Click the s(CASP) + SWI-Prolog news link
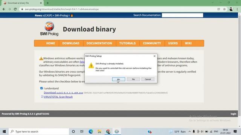Image resolution: width=241 pixels, height=135 pixels. 56,15
